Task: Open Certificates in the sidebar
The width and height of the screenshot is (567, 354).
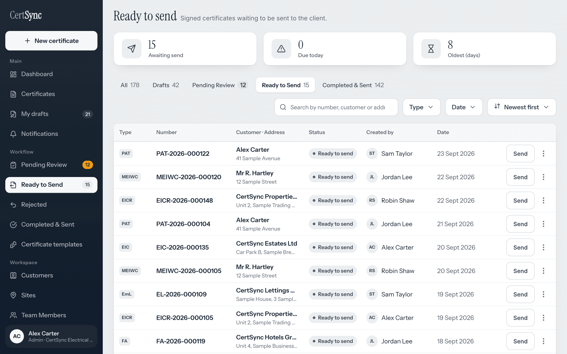Action: point(51,94)
